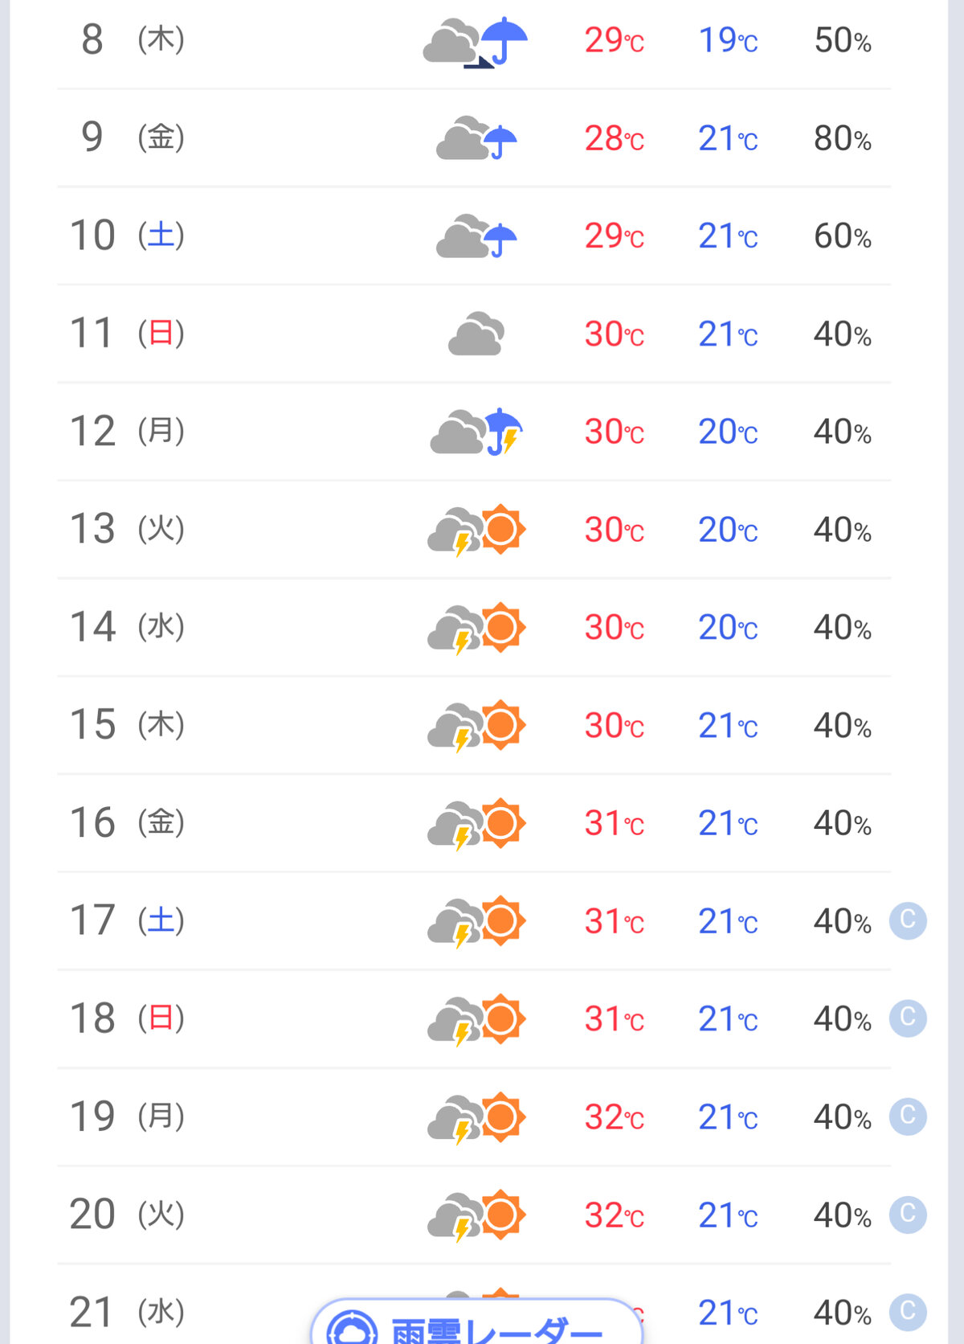This screenshot has height=1344, width=964.
Task: Tap the thunderstorm sun icon for day 16
Action: click(x=476, y=824)
